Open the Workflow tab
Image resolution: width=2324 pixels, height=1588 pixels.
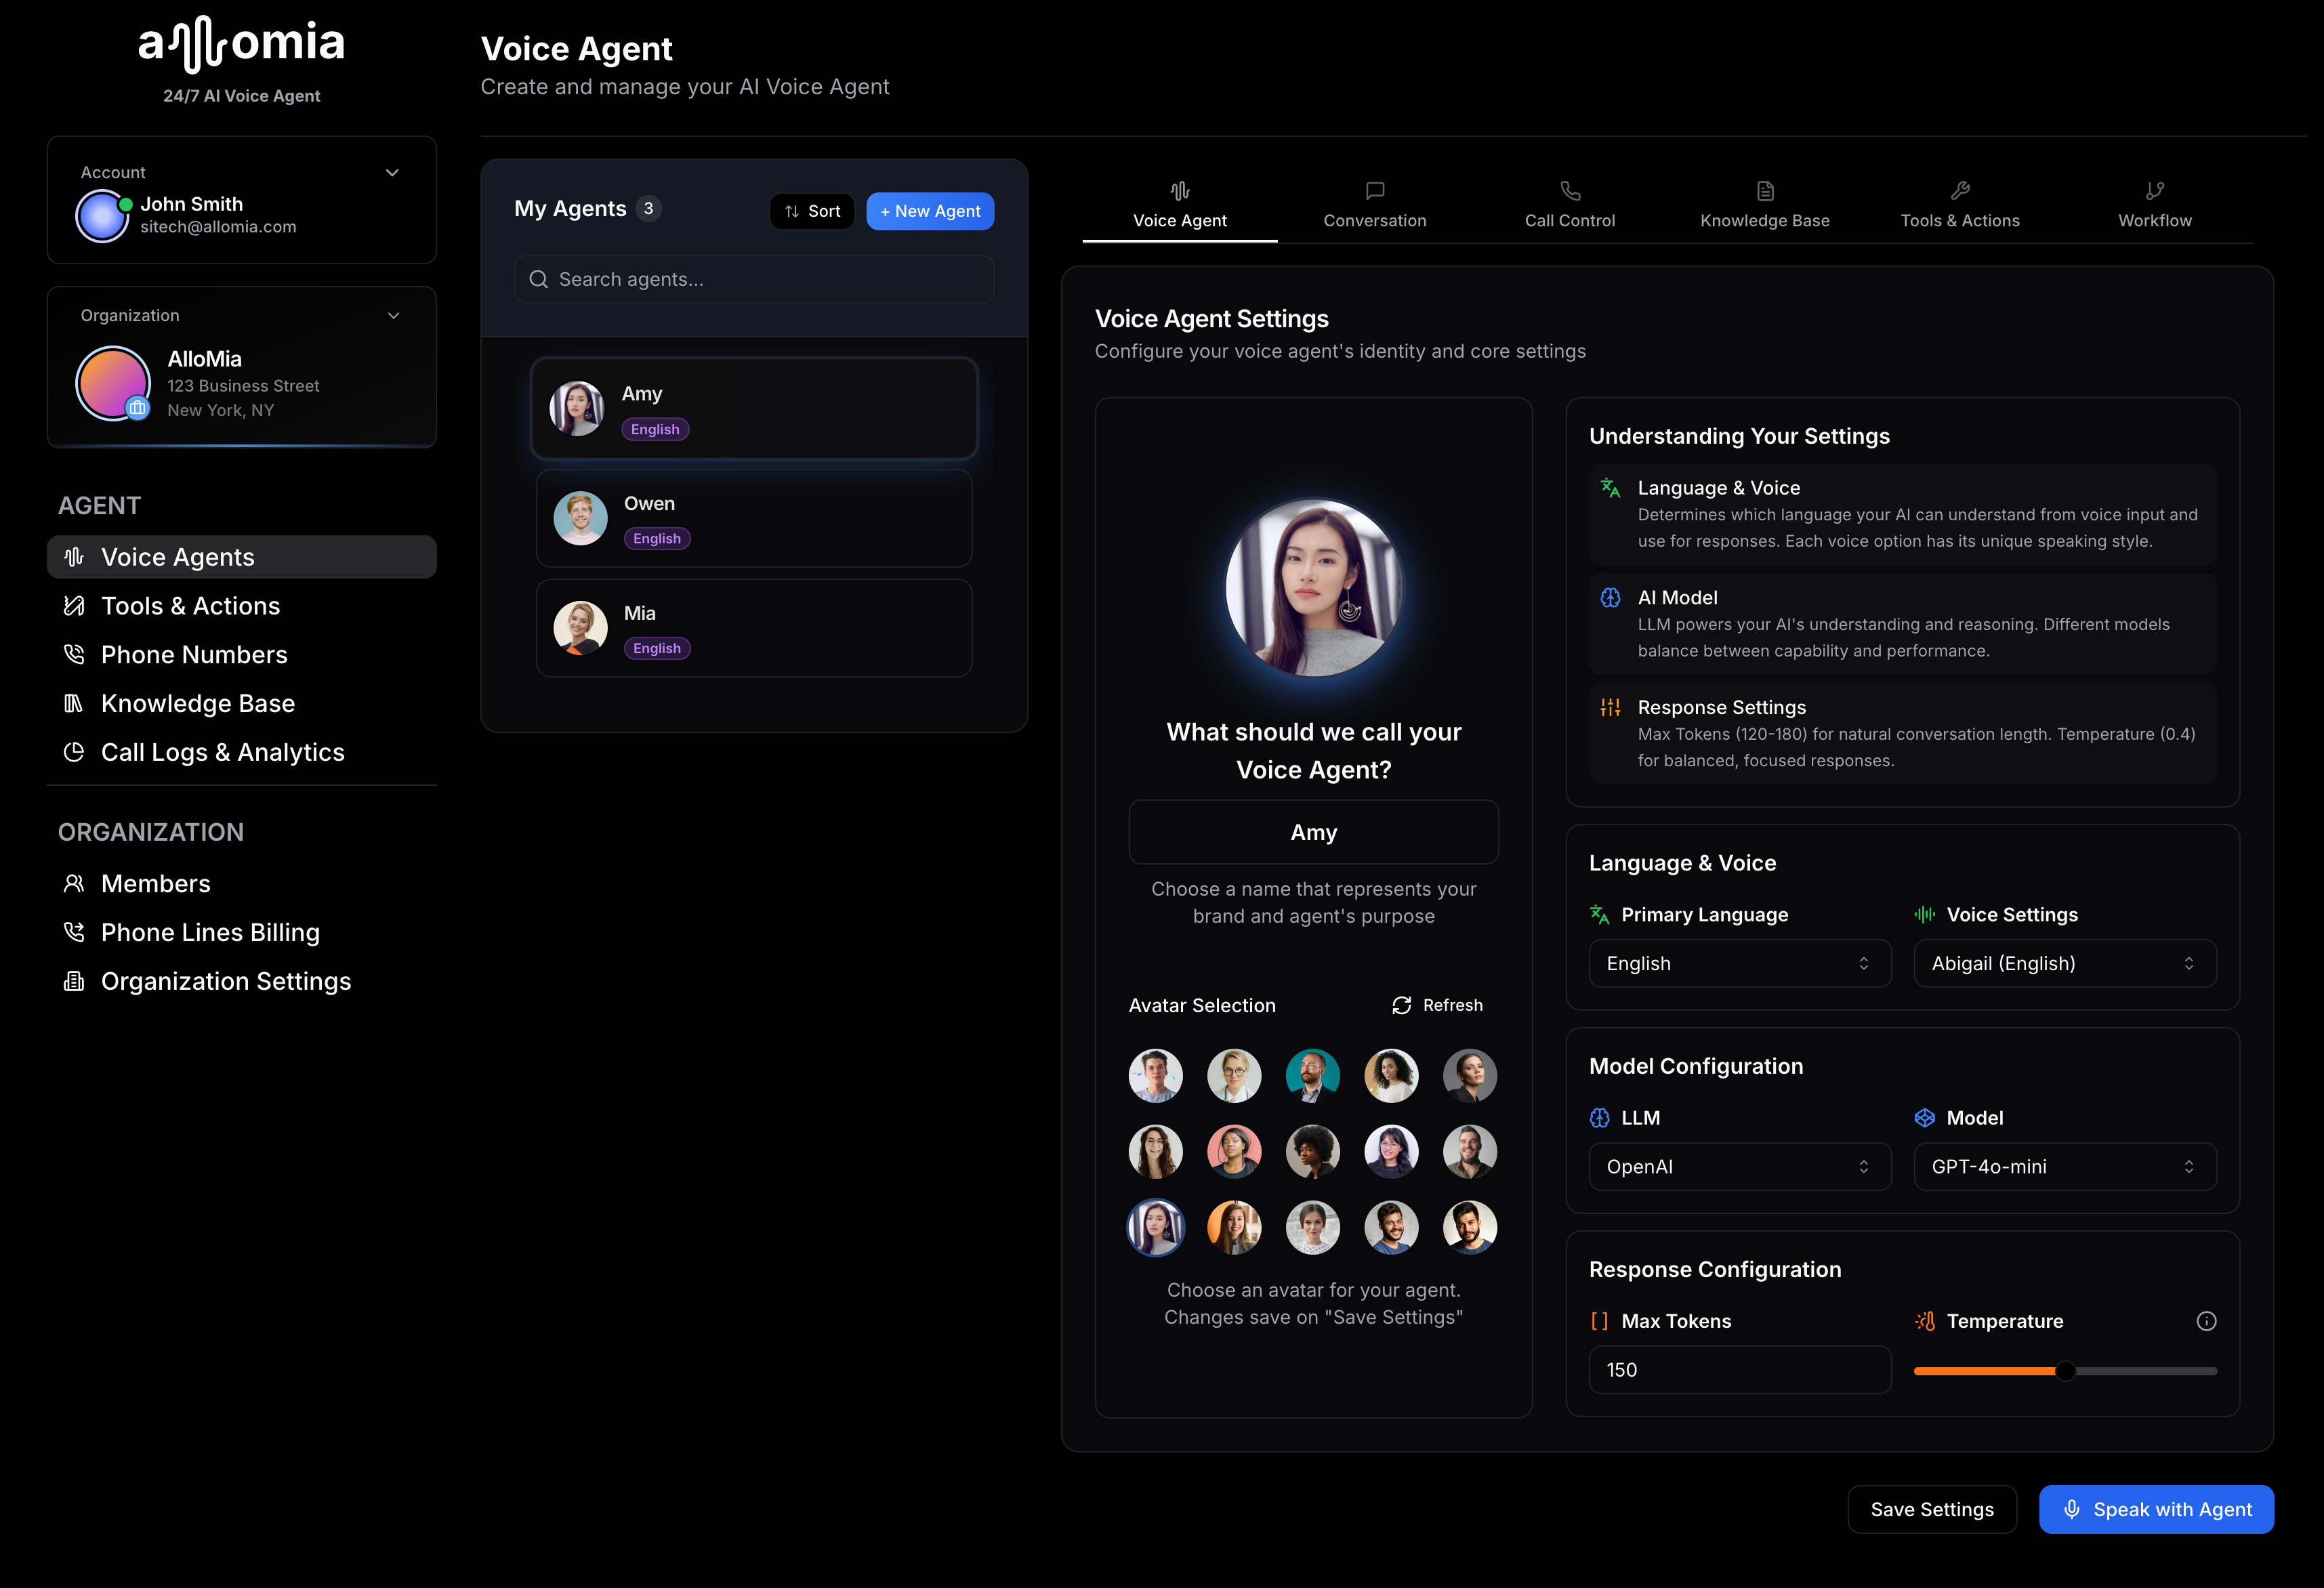2155,205
